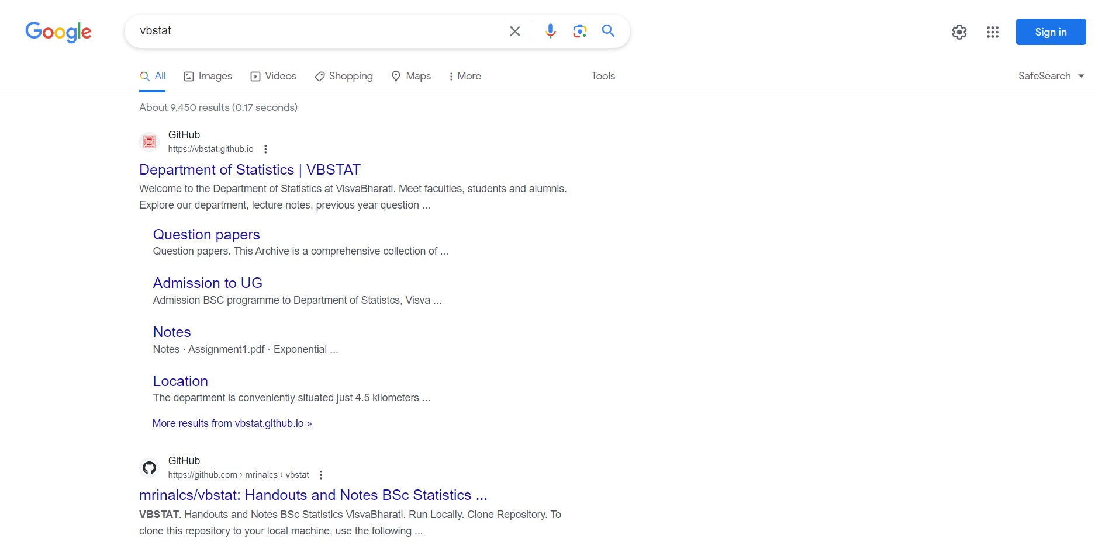The width and height of the screenshot is (1095, 542).
Task: Open search by image camera icon
Action: [x=579, y=31]
